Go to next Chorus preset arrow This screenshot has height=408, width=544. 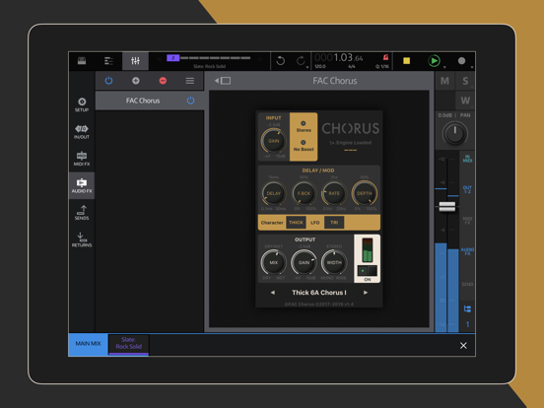366,293
